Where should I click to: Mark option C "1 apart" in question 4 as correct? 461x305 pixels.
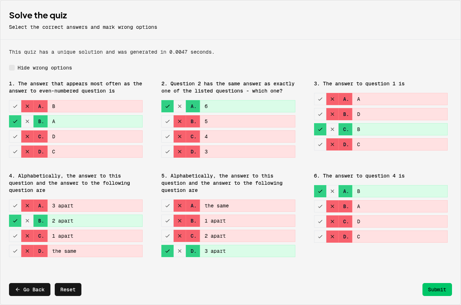pos(15,236)
